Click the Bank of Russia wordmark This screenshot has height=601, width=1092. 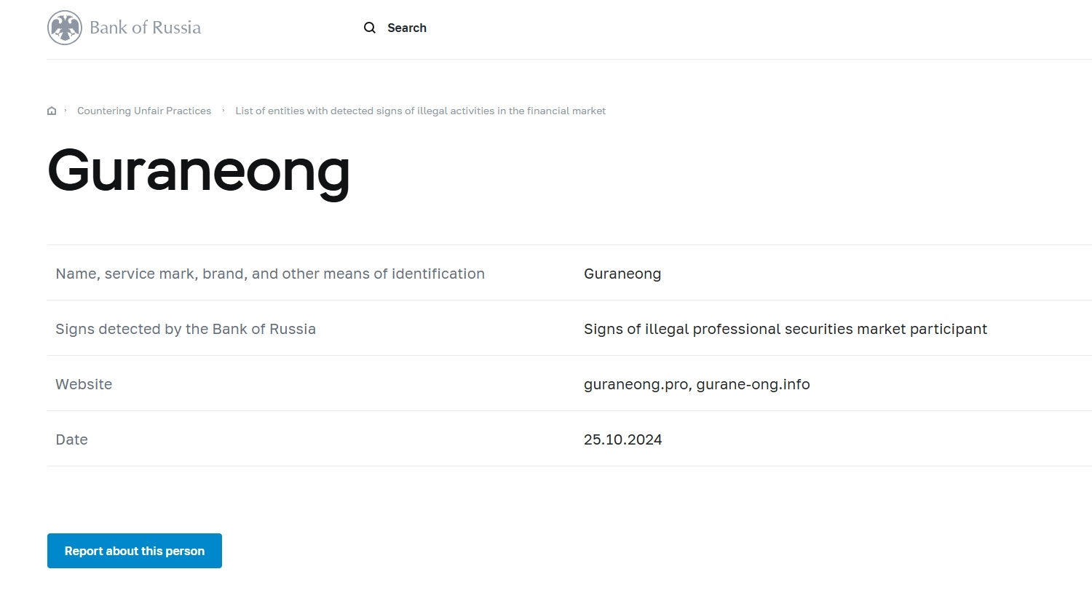145,28
